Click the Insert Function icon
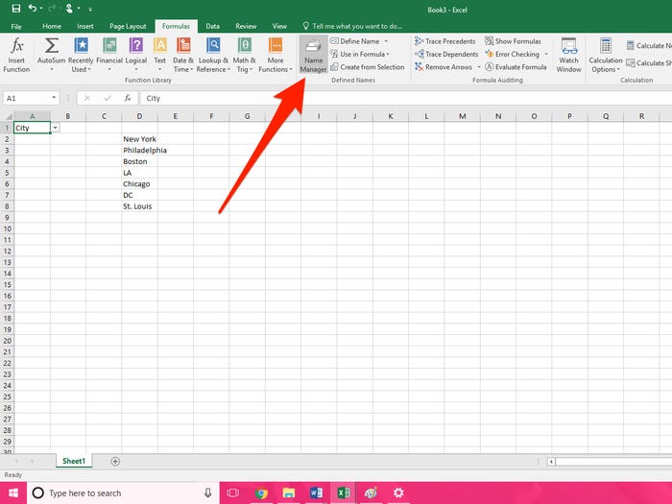This screenshot has width=672, height=504. pyautogui.click(x=16, y=54)
